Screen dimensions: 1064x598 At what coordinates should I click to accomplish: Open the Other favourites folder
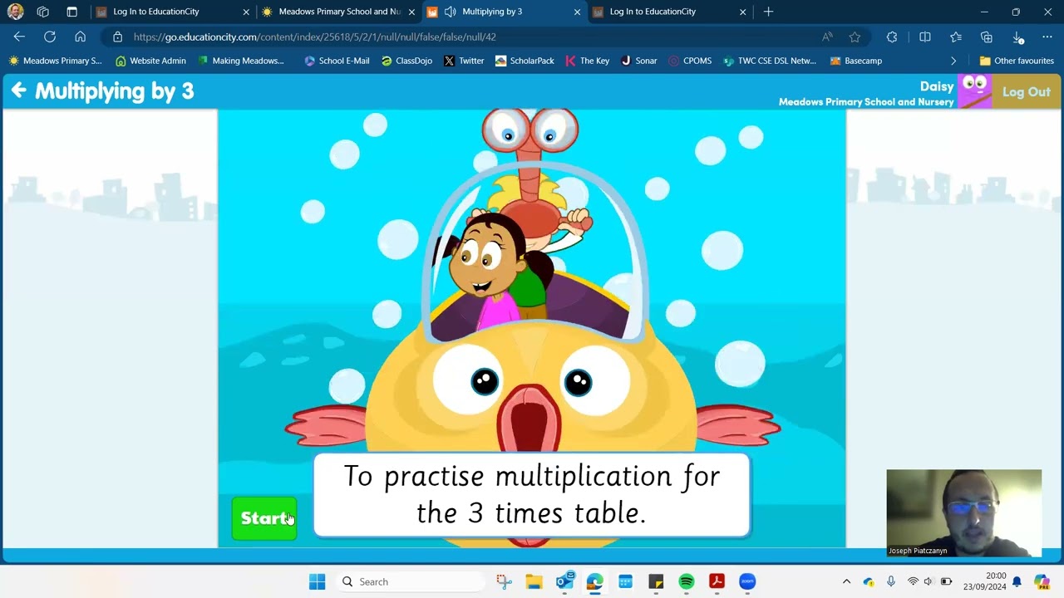[x=1017, y=61]
